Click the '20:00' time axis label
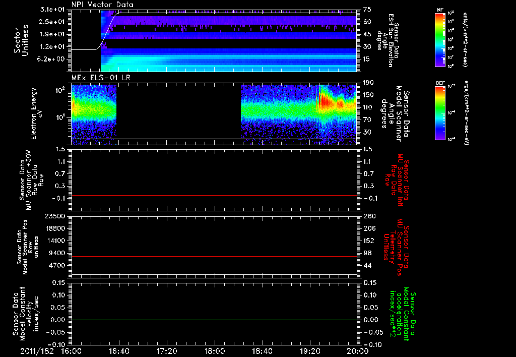 point(358,351)
